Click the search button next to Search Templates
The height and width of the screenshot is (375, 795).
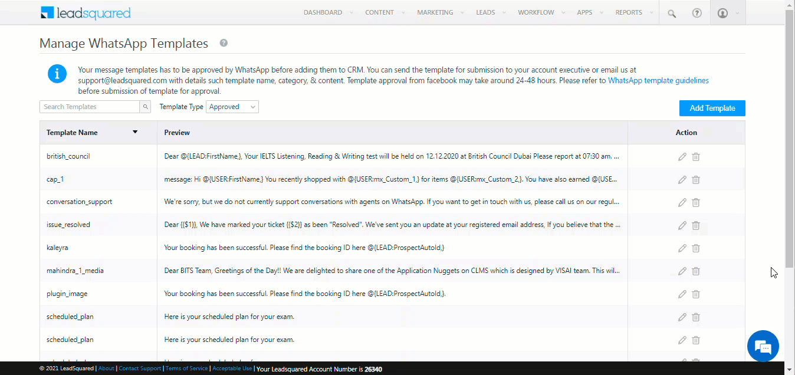point(145,107)
